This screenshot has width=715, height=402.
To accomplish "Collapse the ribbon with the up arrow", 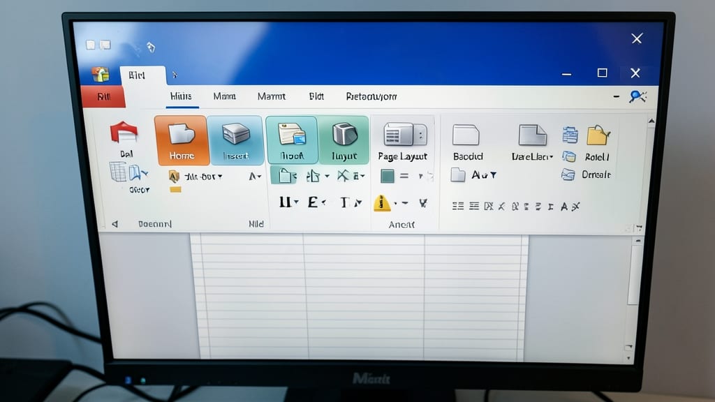I will coord(651,121).
